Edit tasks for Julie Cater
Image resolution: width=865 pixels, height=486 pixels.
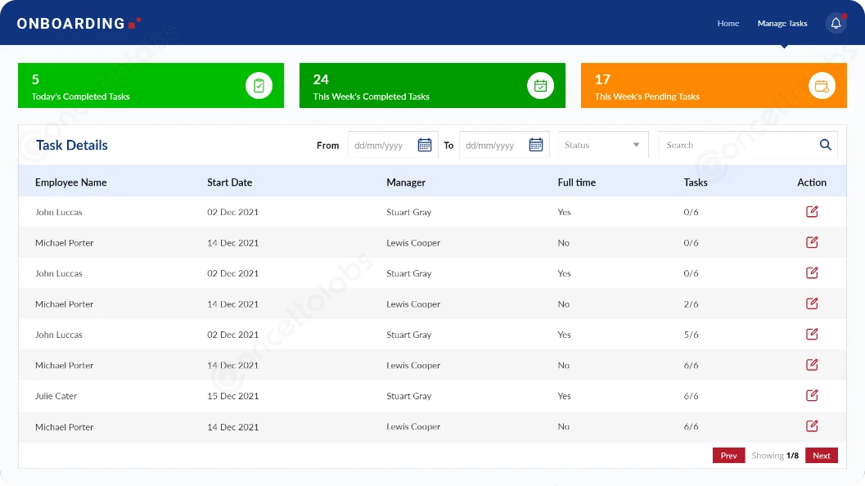(x=811, y=395)
